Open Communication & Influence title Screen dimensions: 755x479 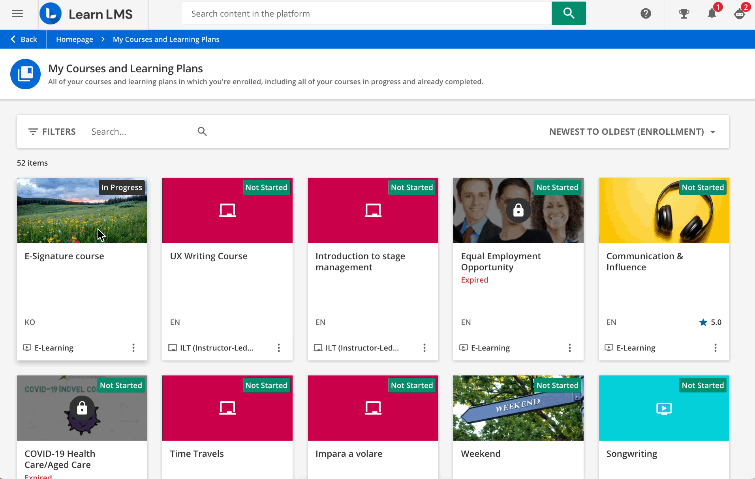point(645,262)
